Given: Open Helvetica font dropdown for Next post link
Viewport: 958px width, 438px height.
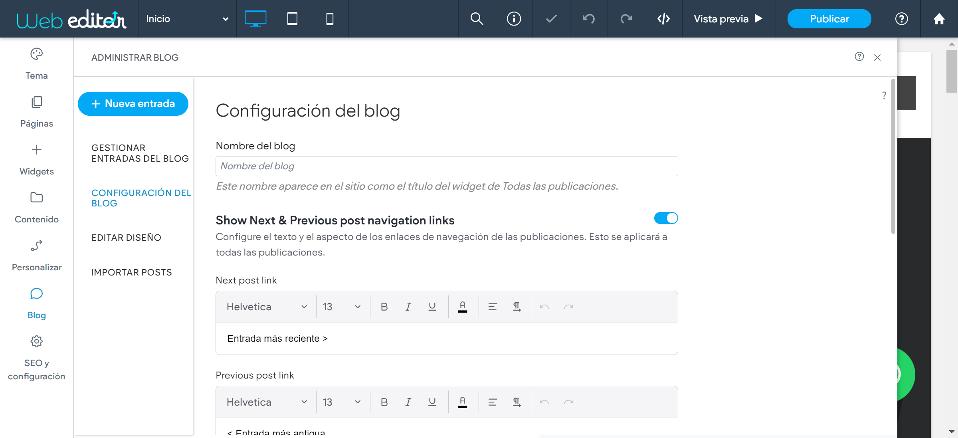Looking at the screenshot, I should click(267, 307).
